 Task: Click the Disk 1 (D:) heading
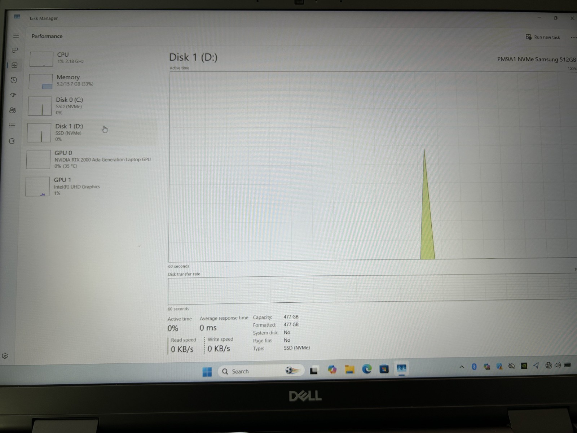pyautogui.click(x=193, y=57)
